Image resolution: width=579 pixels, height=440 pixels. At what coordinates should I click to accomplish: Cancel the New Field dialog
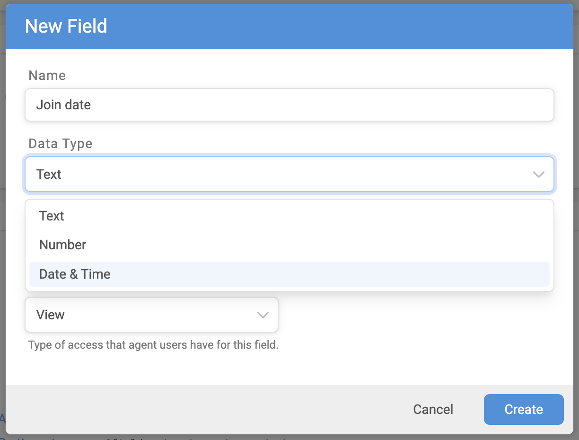pyautogui.click(x=433, y=409)
